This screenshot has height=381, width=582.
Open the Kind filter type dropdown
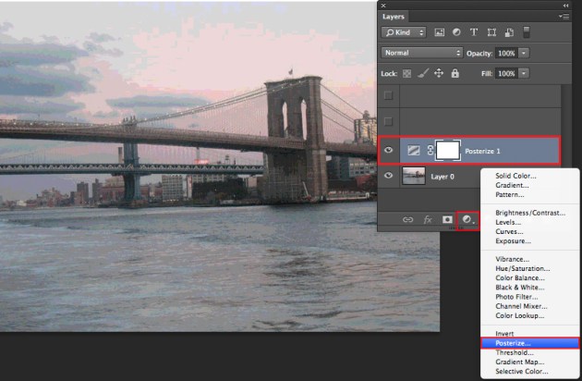tap(404, 32)
